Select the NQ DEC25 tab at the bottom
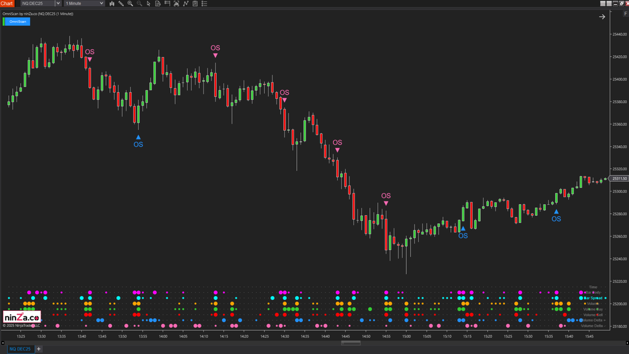Viewport: 629px width, 354px height. (x=20, y=348)
